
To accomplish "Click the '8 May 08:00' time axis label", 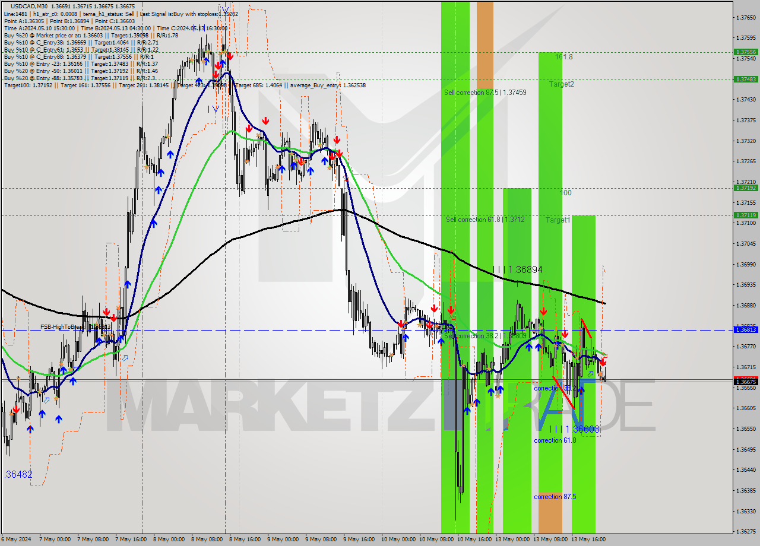I will click(x=207, y=539).
